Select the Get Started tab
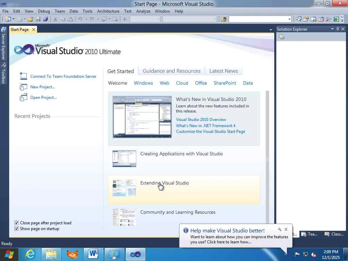The width and height of the screenshot is (348, 261). [x=121, y=71]
